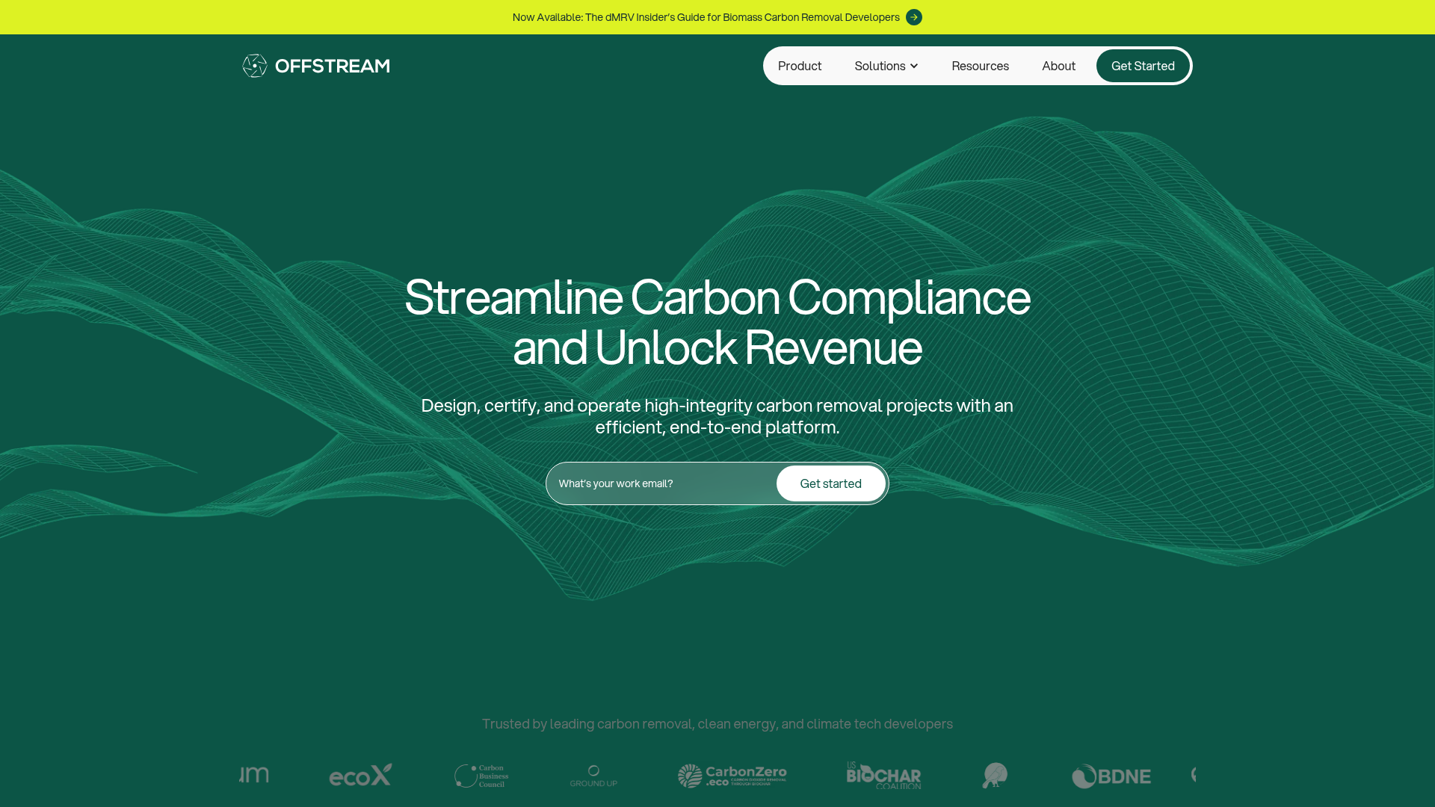The height and width of the screenshot is (807, 1435).
Task: Click the ecoX partner logo
Action: [x=360, y=775]
